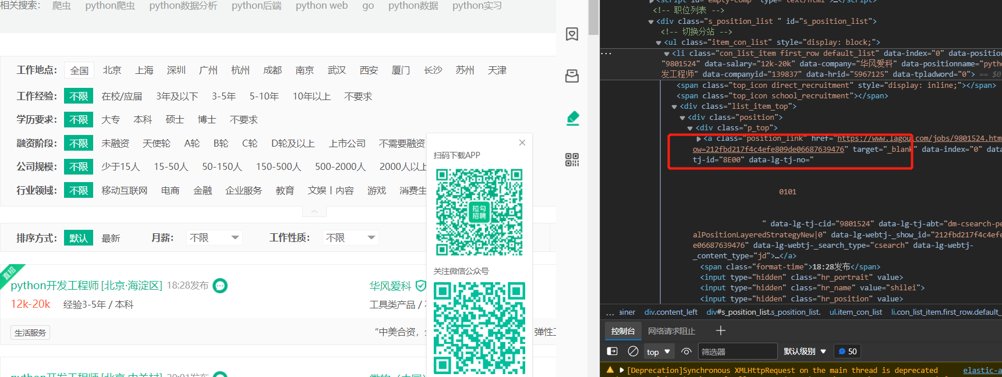1002x377 pixels.
Task: Toggle the console sidebar panel icon
Action: (612, 351)
